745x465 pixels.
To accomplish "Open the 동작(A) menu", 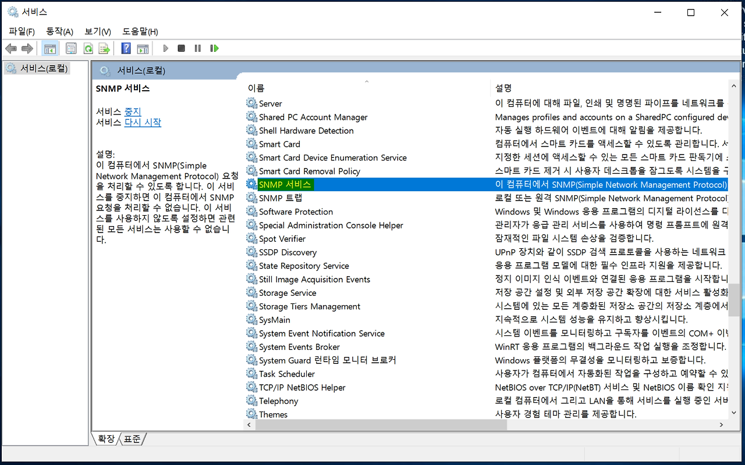I will click(x=59, y=31).
